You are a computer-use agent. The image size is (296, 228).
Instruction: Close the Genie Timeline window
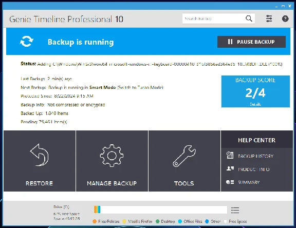(x=290, y=6)
